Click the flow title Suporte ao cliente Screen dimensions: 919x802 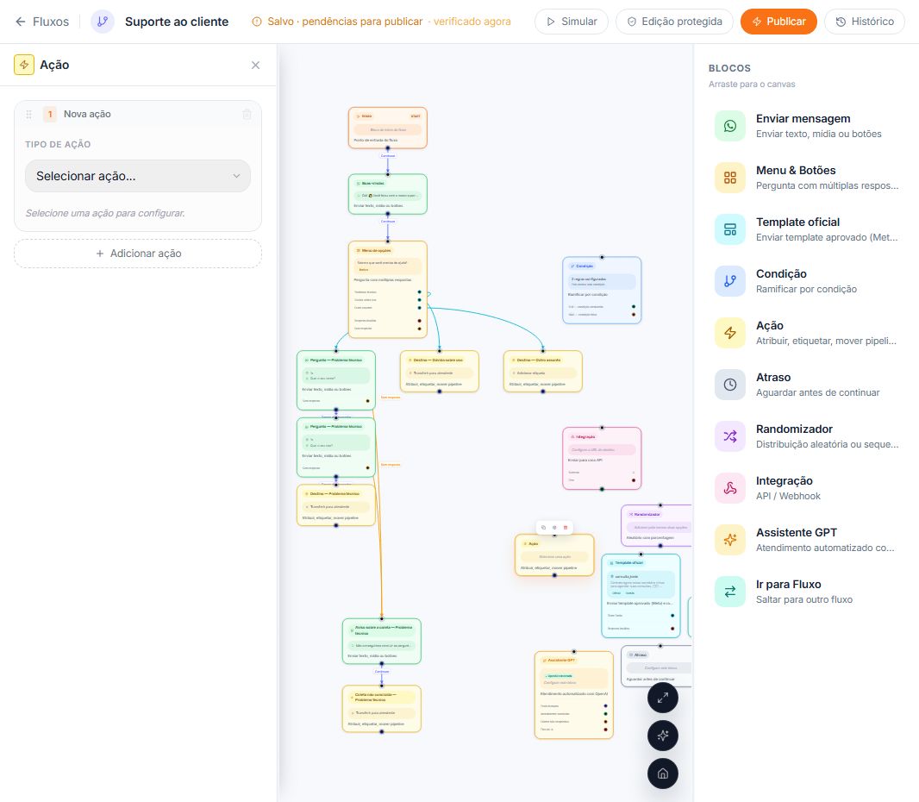pyautogui.click(x=177, y=22)
